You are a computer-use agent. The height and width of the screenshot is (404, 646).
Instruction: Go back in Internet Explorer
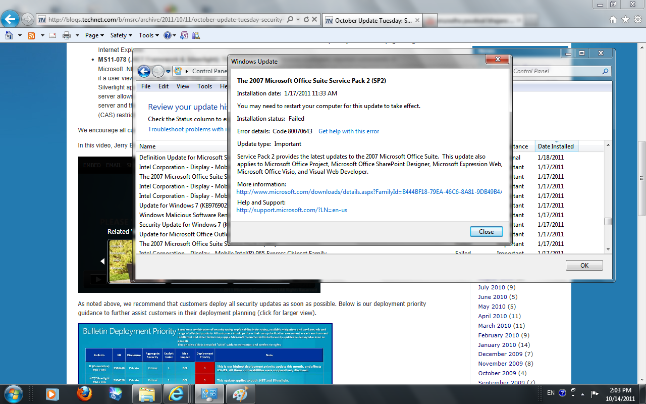[x=10, y=20]
